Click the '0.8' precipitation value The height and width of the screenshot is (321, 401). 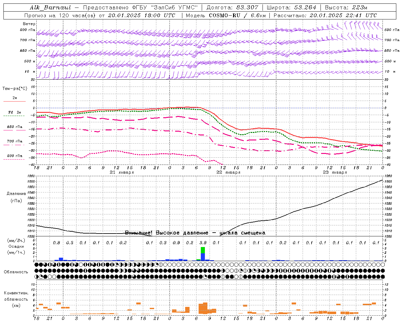coord(56,243)
